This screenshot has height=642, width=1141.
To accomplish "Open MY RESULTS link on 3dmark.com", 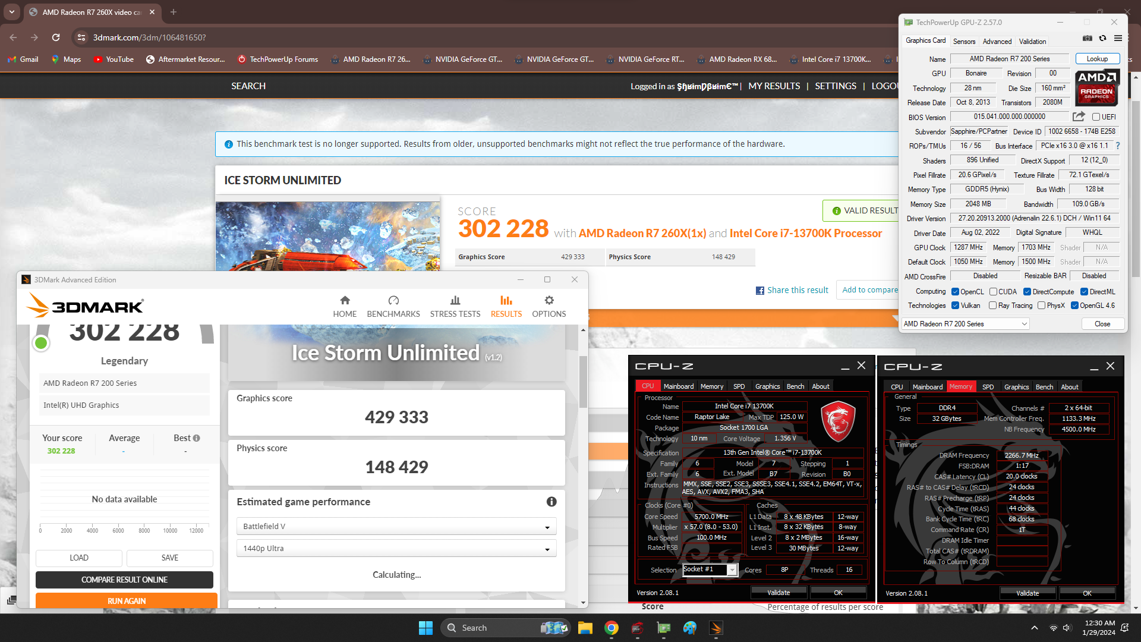I will [774, 86].
